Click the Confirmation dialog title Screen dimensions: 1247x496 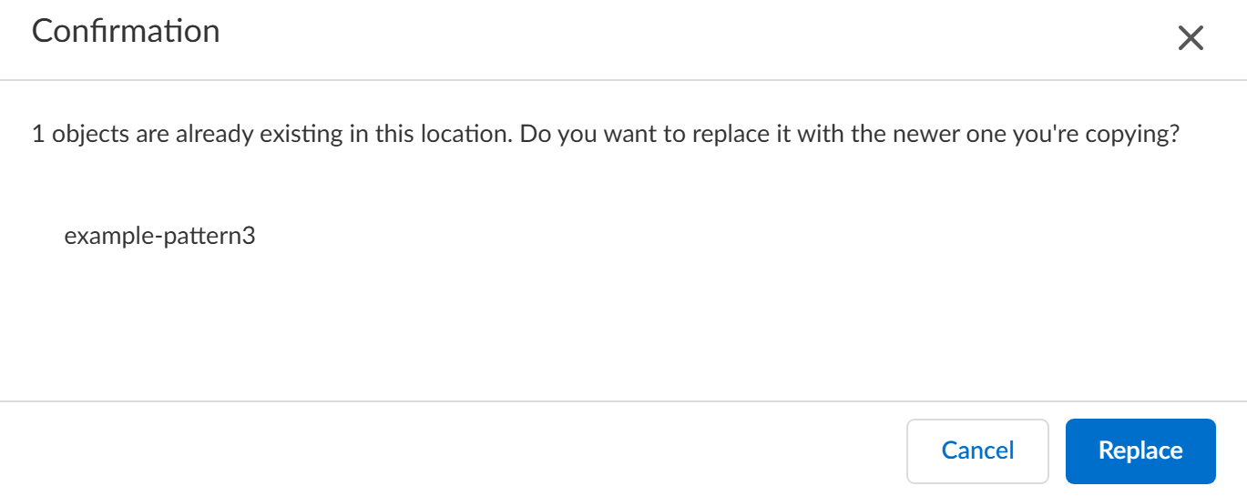(x=126, y=31)
